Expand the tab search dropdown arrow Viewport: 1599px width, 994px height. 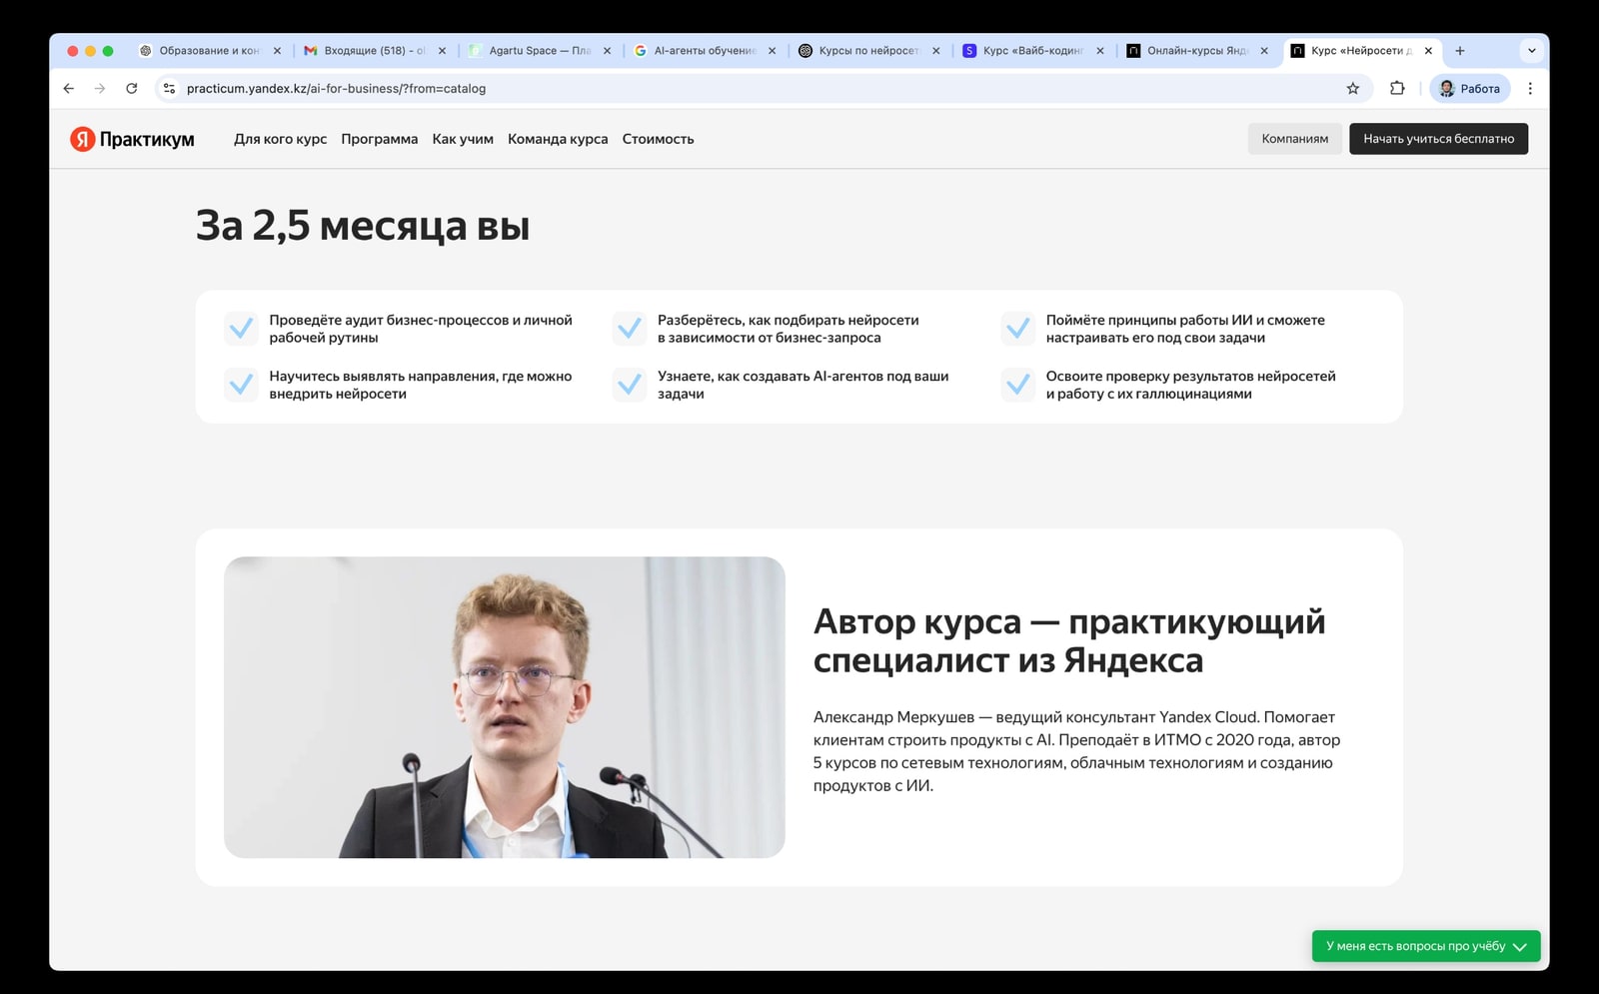tap(1531, 51)
